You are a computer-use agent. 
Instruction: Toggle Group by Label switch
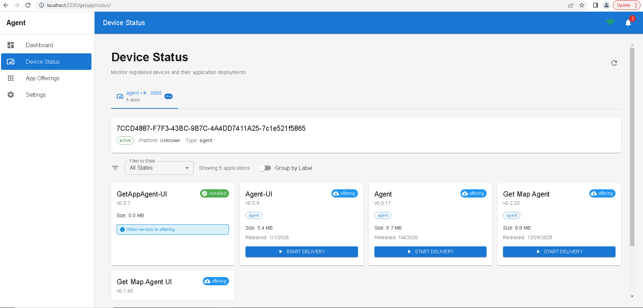265,168
